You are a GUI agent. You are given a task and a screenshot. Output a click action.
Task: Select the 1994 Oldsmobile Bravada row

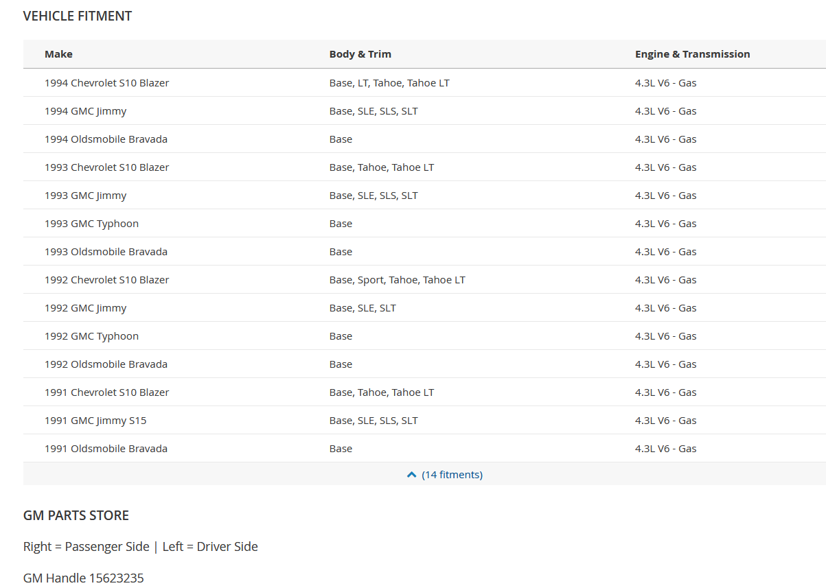pos(424,139)
